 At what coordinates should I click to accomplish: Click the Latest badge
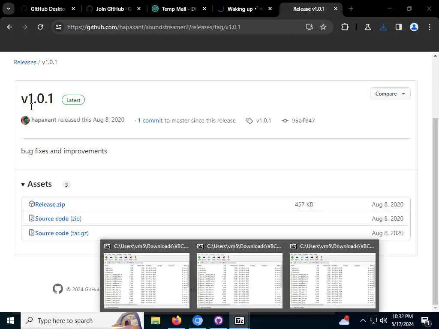tap(73, 100)
